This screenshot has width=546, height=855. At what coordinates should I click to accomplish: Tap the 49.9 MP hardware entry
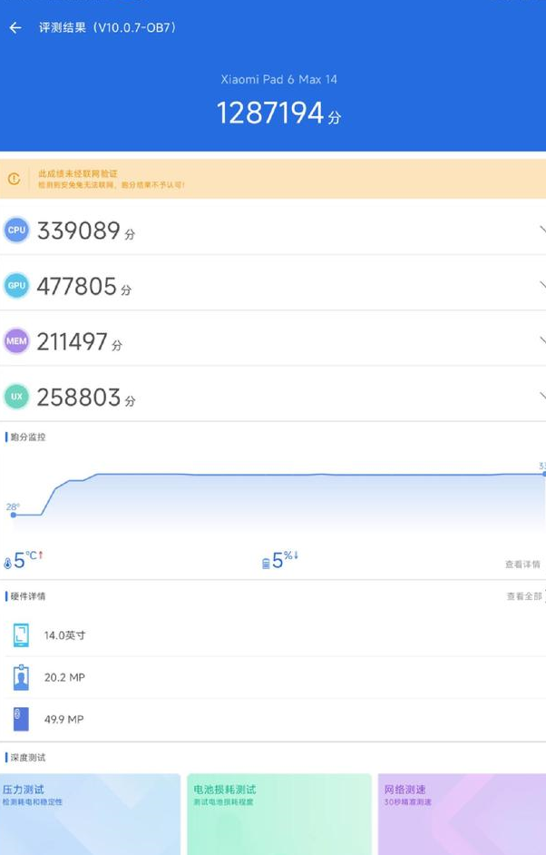273,719
